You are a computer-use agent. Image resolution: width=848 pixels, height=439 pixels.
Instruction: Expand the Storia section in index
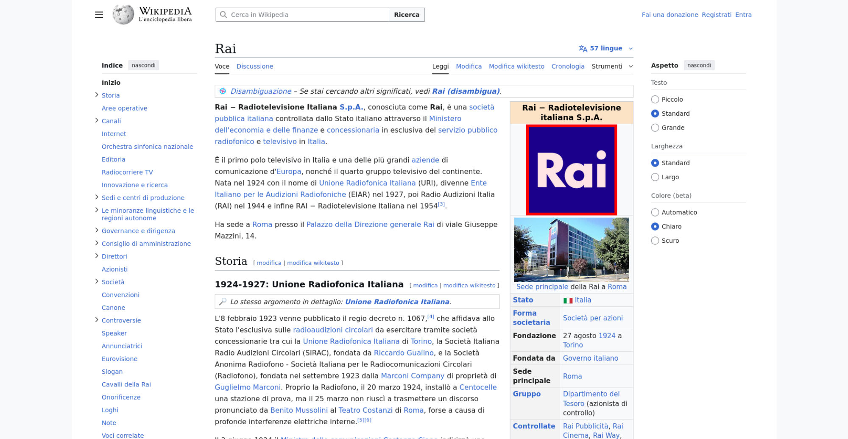click(97, 95)
